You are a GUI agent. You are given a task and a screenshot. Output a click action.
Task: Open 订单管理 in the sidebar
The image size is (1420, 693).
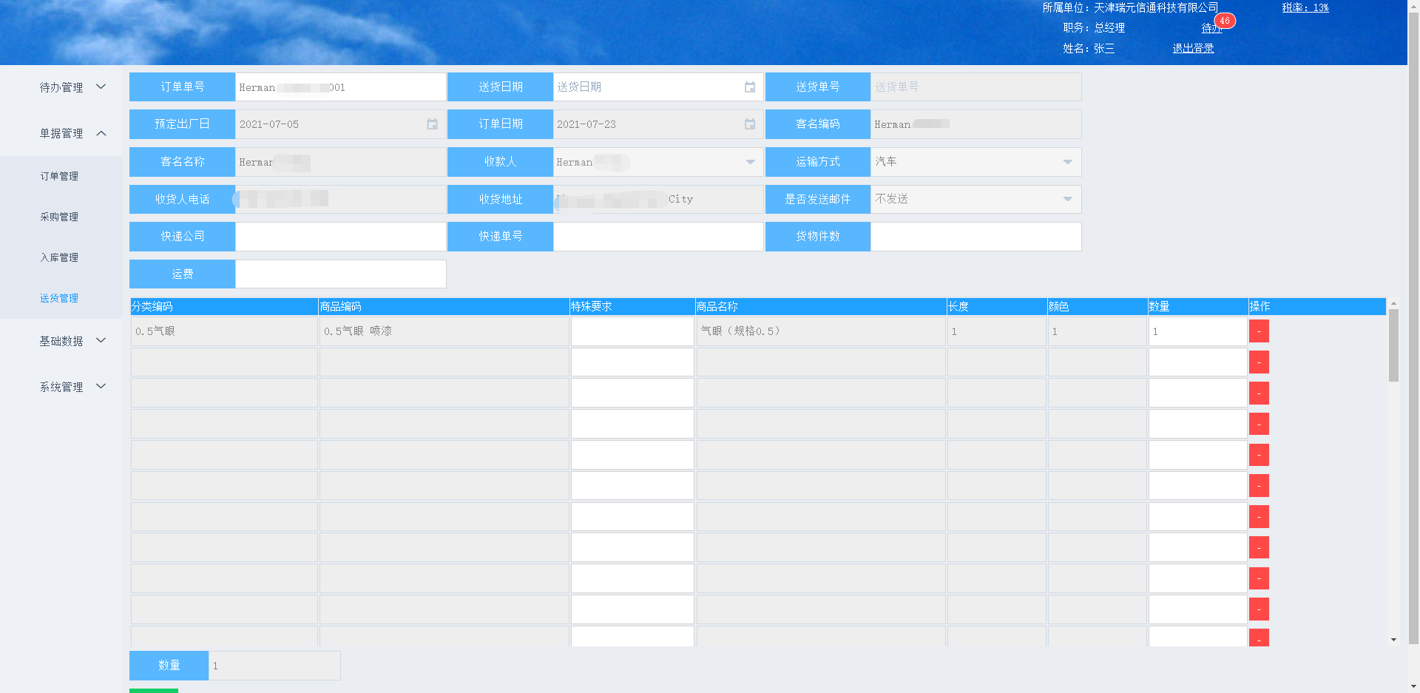(x=59, y=176)
